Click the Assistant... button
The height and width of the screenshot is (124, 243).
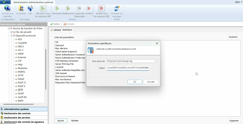coord(233,37)
